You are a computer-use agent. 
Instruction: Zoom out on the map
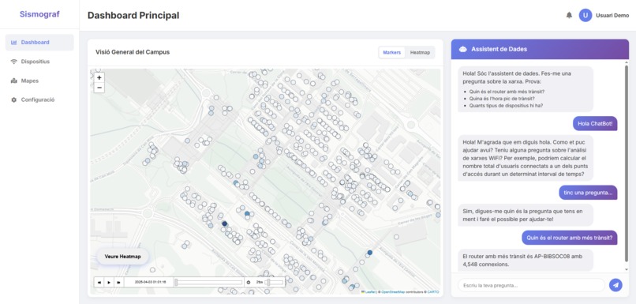(99, 88)
